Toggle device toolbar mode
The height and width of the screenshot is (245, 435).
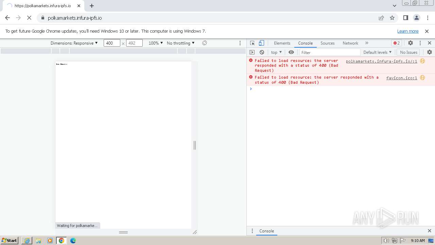coord(261,43)
